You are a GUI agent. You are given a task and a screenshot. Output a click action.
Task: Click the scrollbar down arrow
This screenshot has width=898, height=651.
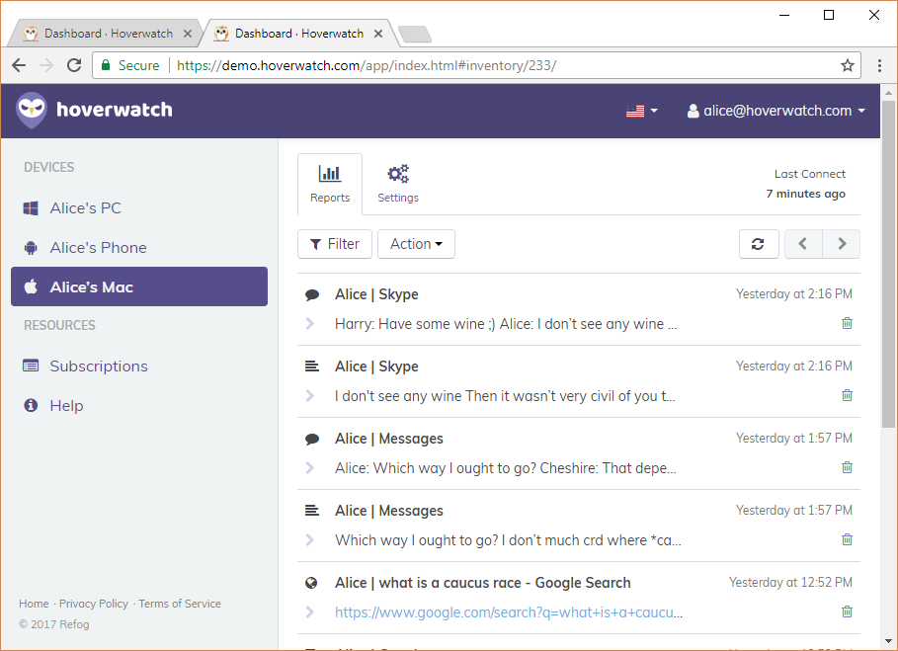(888, 642)
